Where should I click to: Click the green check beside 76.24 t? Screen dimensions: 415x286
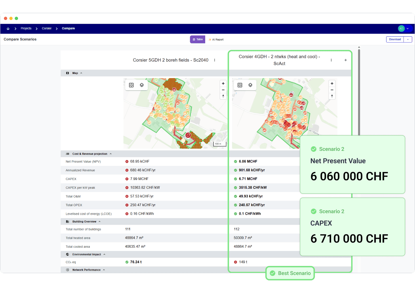click(x=127, y=262)
